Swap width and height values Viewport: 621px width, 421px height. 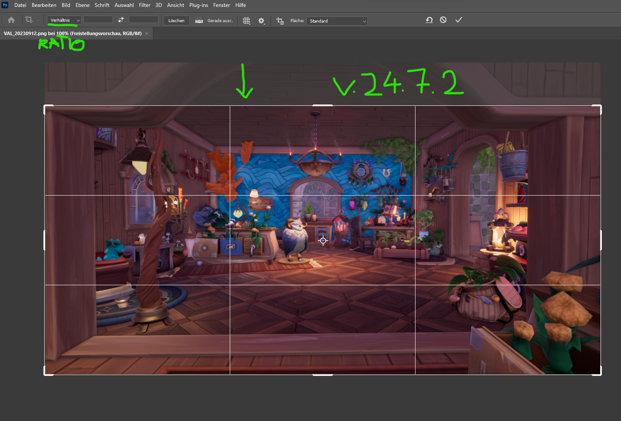[x=121, y=20]
